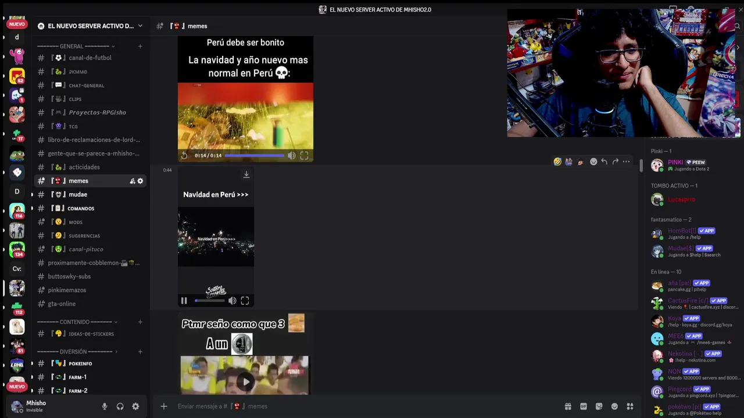This screenshot has width=744, height=418.
Task: Attach file with plus icon in message bar
Action: click(x=164, y=406)
